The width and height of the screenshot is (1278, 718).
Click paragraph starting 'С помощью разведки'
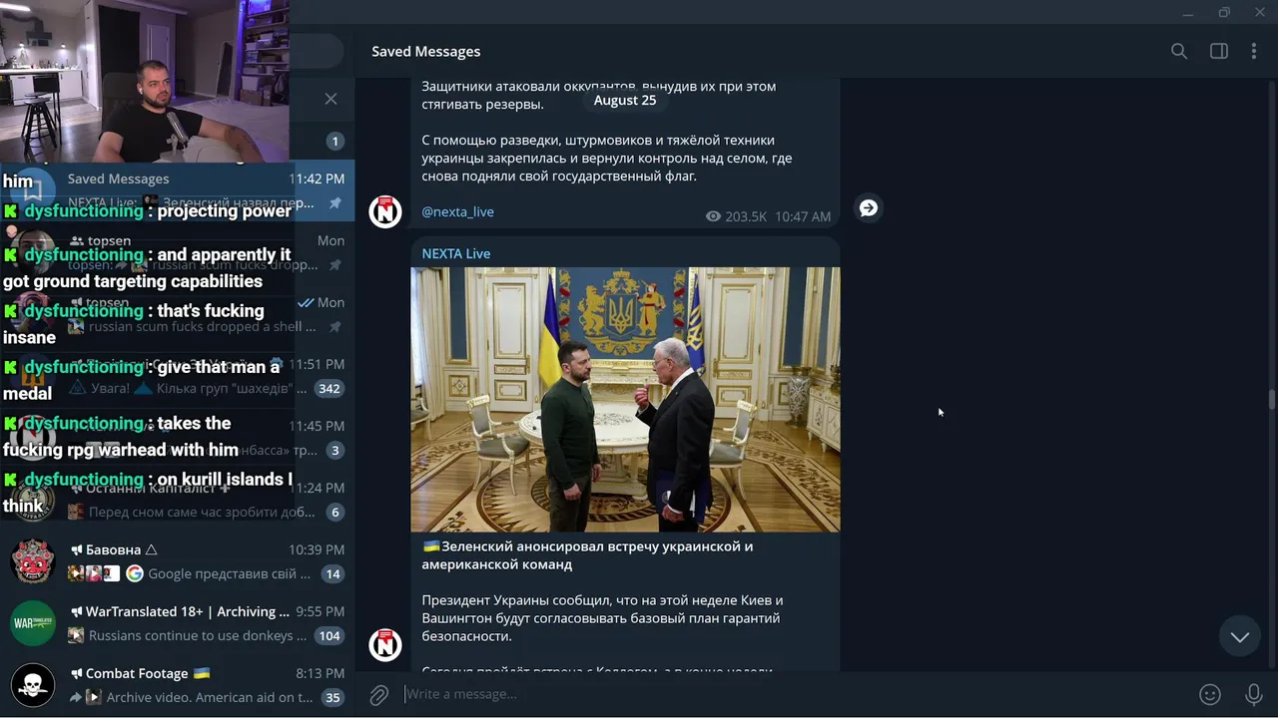(x=607, y=158)
